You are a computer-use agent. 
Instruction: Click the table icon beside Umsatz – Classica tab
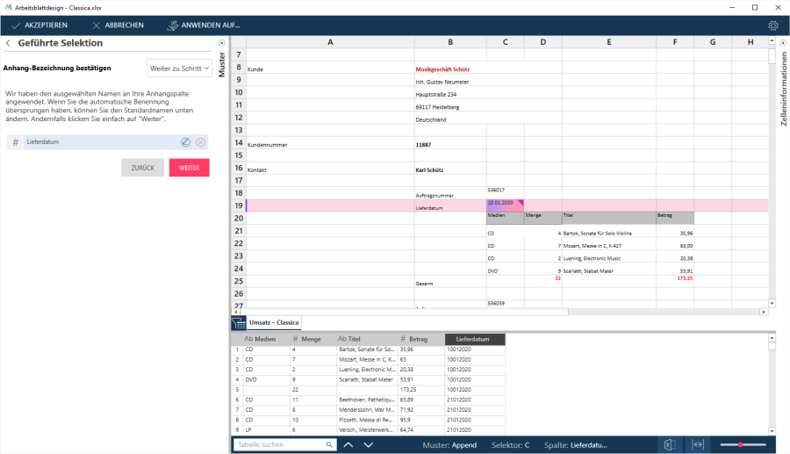coord(238,323)
